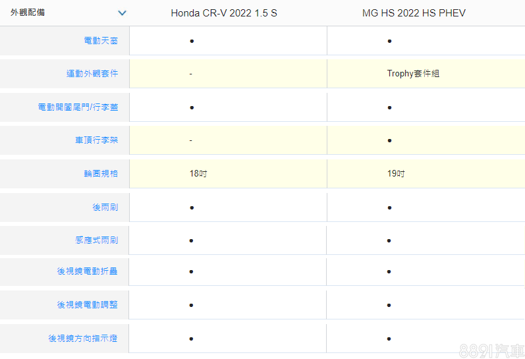Open the 後視鏡電動折疊 feature link
Screen dimensions: 525x359
87,271
